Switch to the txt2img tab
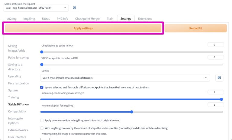This screenshot has height=140, width=232. pos(11,19)
